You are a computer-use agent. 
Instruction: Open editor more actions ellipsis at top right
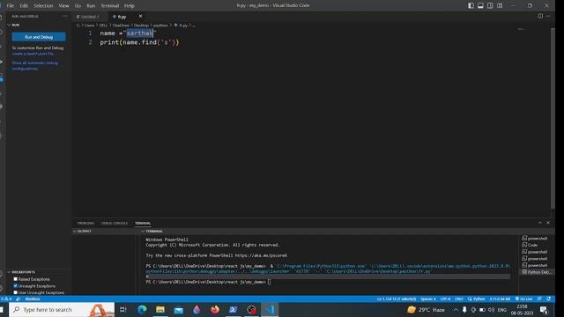pyautogui.click(x=548, y=16)
